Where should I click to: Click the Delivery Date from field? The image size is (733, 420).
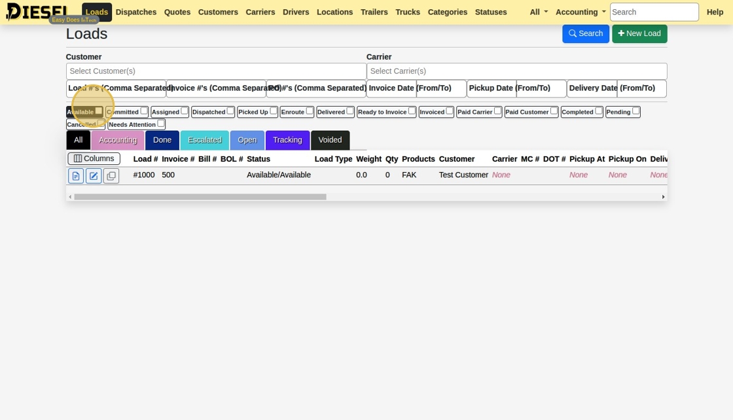point(592,88)
